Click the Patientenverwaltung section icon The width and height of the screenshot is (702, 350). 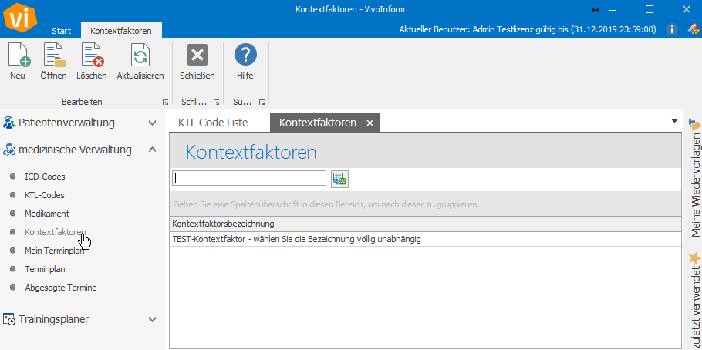pyautogui.click(x=9, y=122)
